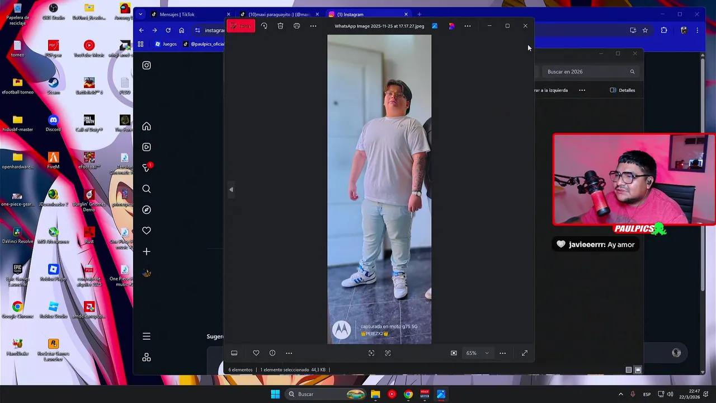Open Instagram messages with notification badge
Screen dimensions: 716x403
click(x=147, y=167)
